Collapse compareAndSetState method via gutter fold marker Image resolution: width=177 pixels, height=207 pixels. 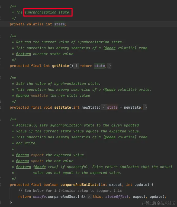tap(1, 185)
